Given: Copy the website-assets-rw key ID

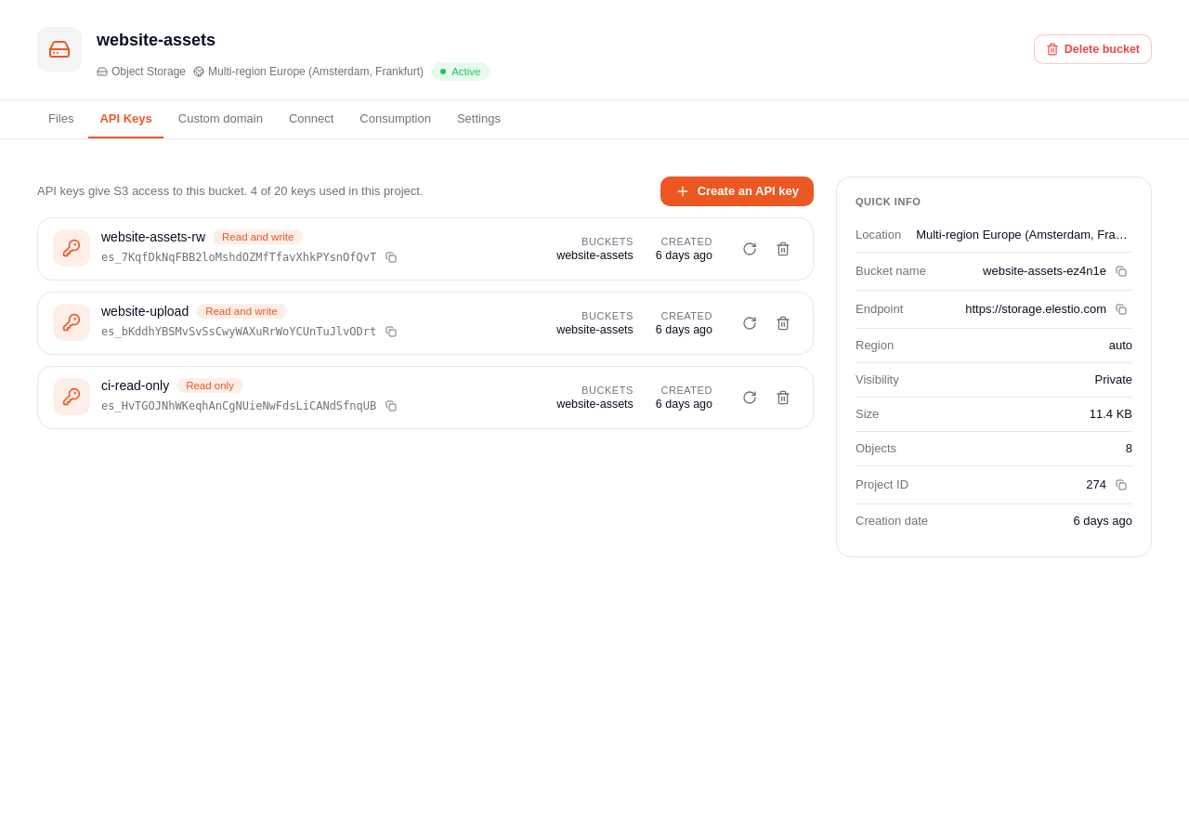Looking at the screenshot, I should [391, 257].
